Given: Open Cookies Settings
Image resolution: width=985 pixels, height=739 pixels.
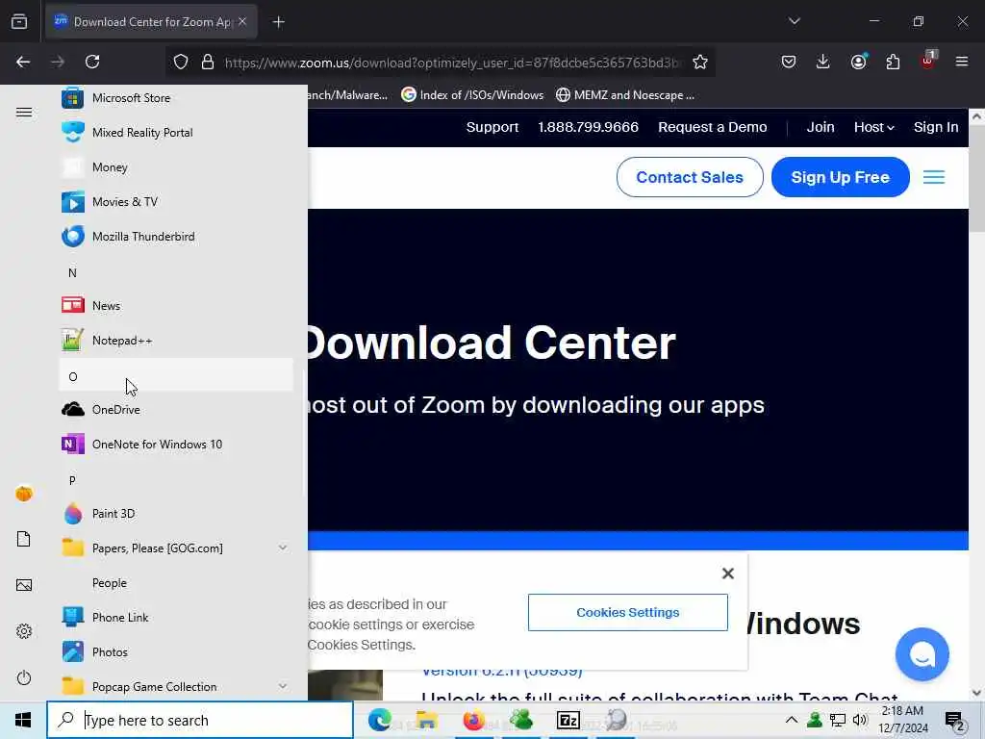Looking at the screenshot, I should tap(627, 612).
